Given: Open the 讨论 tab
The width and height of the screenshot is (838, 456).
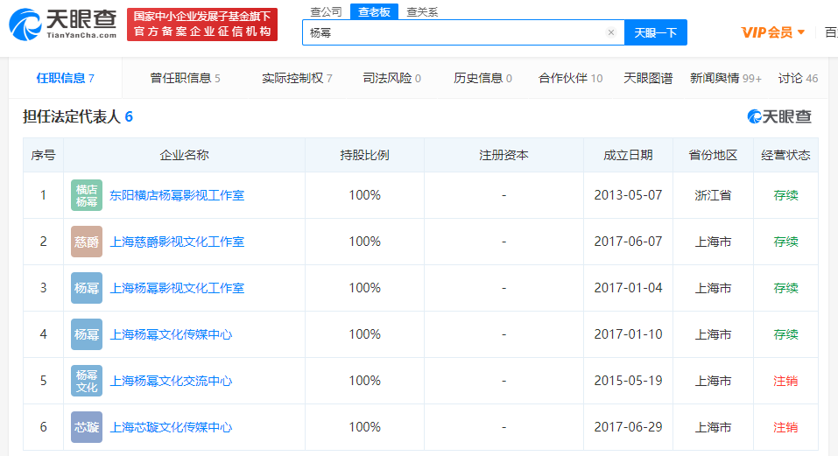Looking at the screenshot, I should [x=798, y=78].
